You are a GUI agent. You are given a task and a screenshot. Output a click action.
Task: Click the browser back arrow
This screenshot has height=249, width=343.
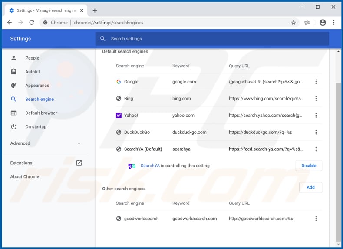click(x=10, y=23)
